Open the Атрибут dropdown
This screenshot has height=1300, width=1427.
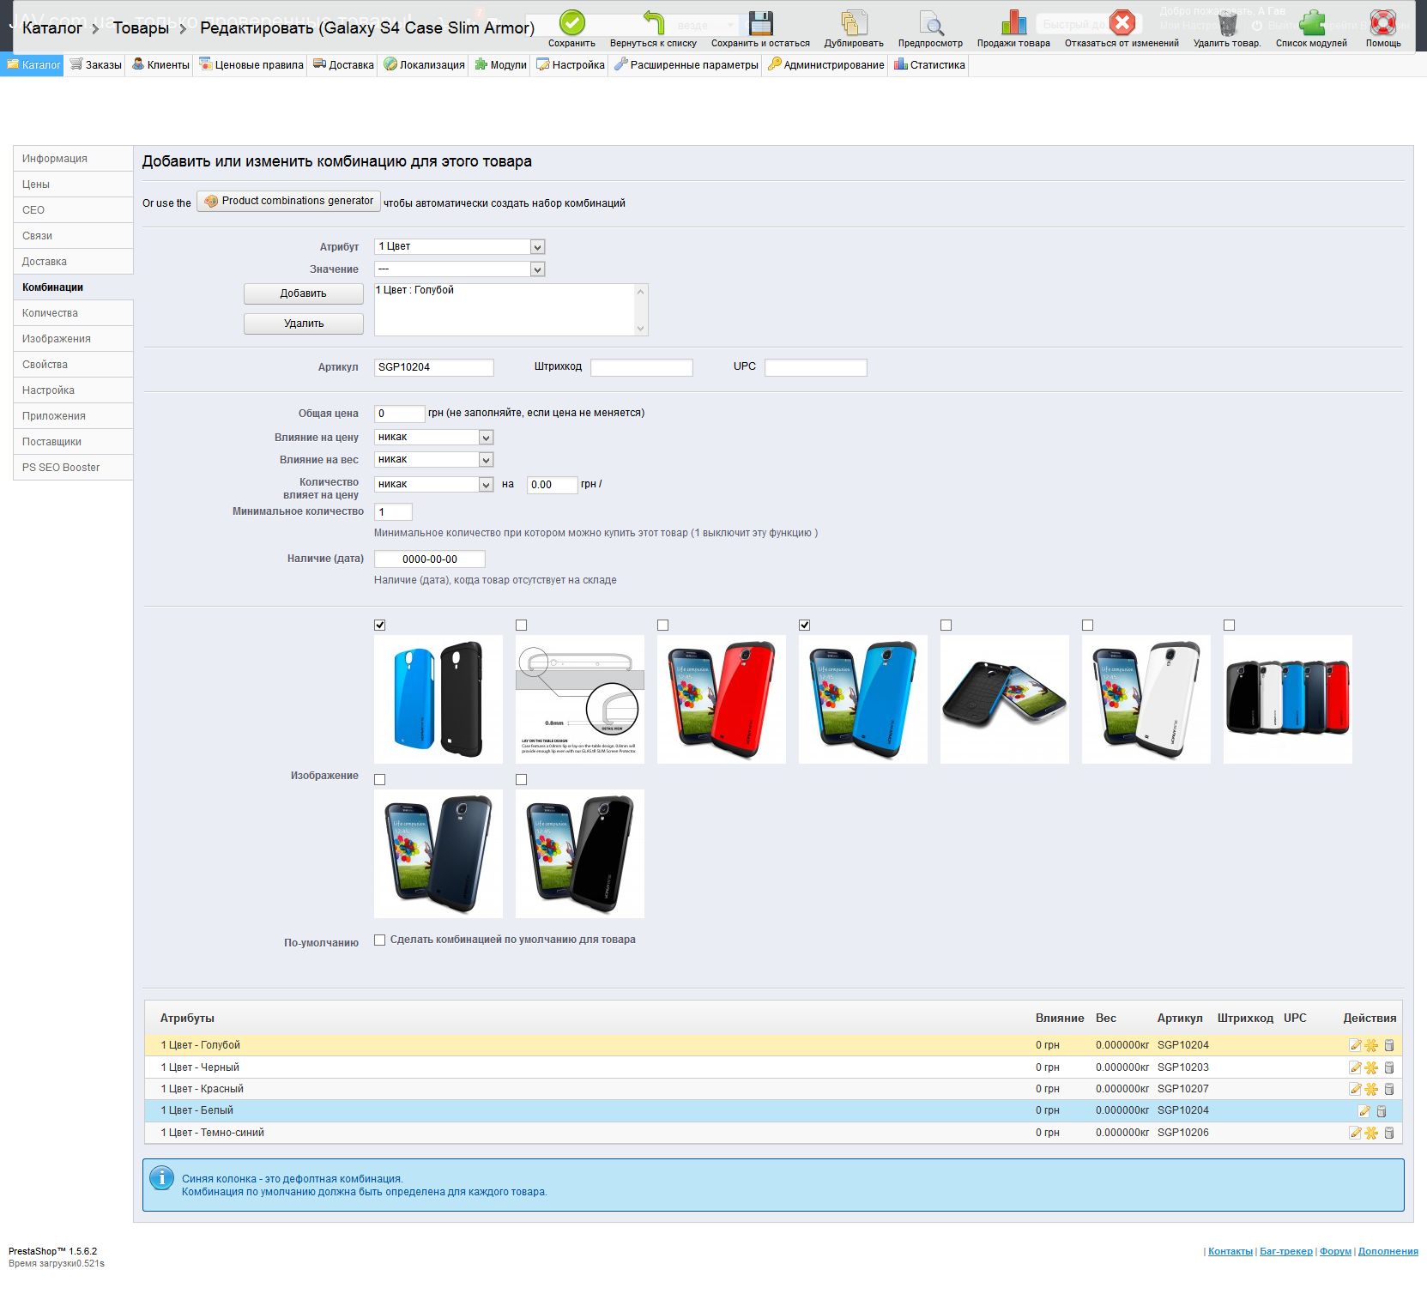460,247
